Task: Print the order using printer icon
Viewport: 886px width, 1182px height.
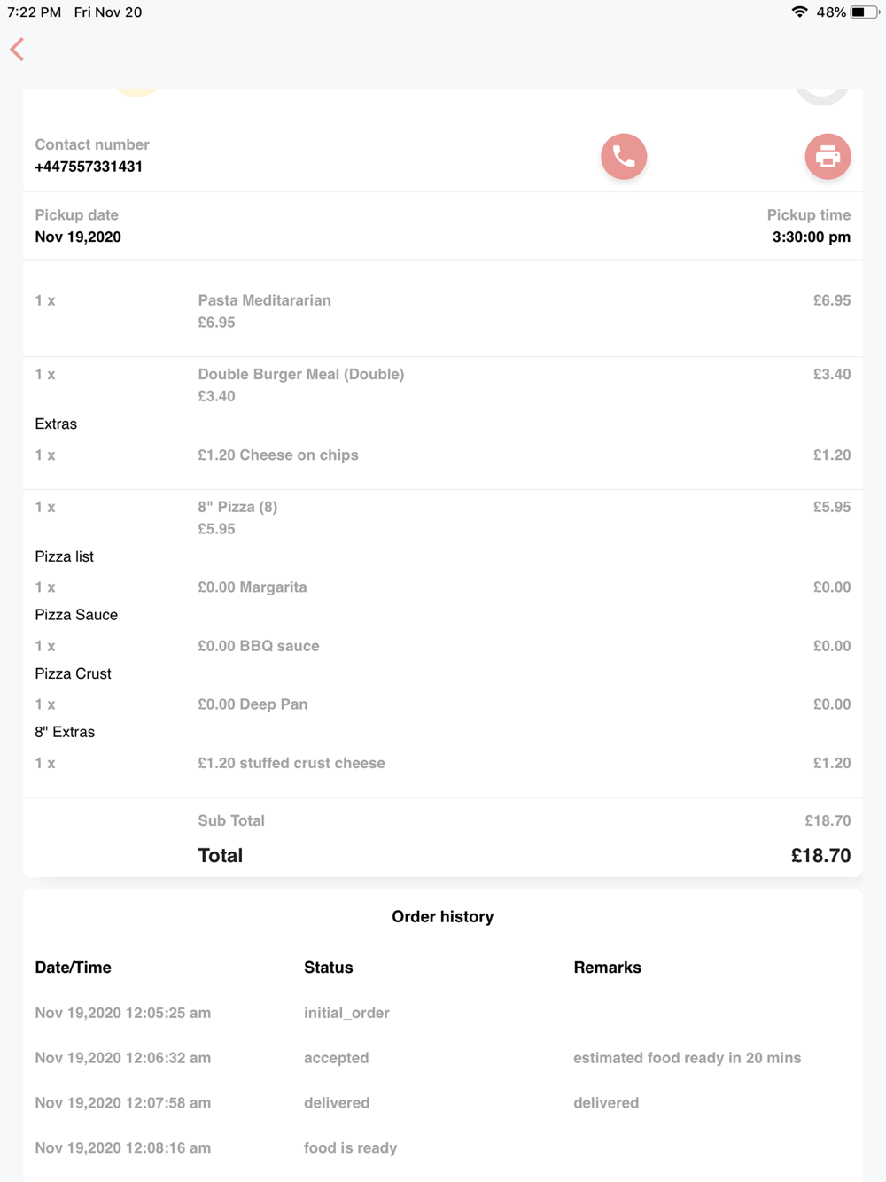Action: 828,157
